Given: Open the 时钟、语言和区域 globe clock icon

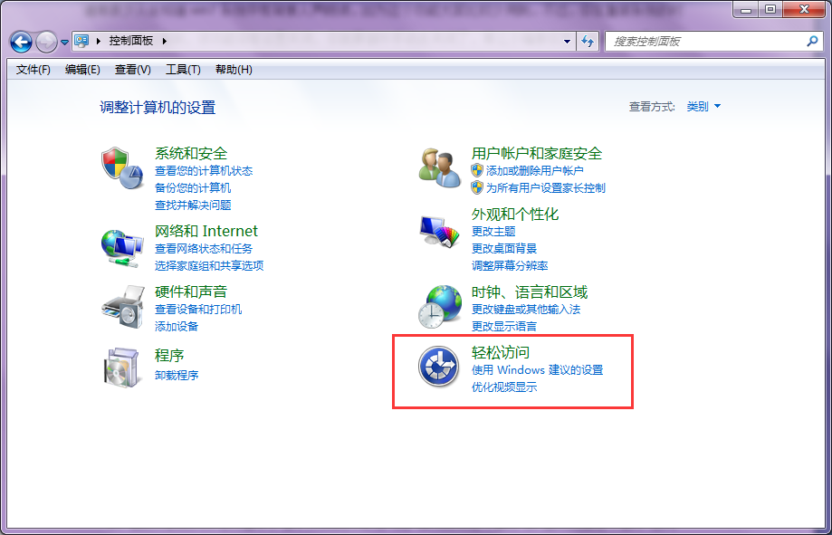Looking at the screenshot, I should point(440,307).
